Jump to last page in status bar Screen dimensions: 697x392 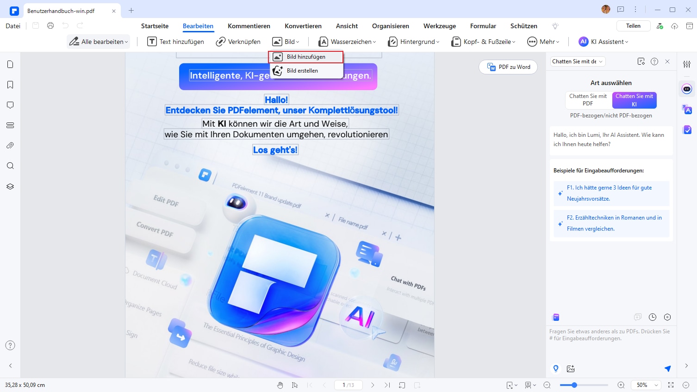pyautogui.click(x=387, y=385)
